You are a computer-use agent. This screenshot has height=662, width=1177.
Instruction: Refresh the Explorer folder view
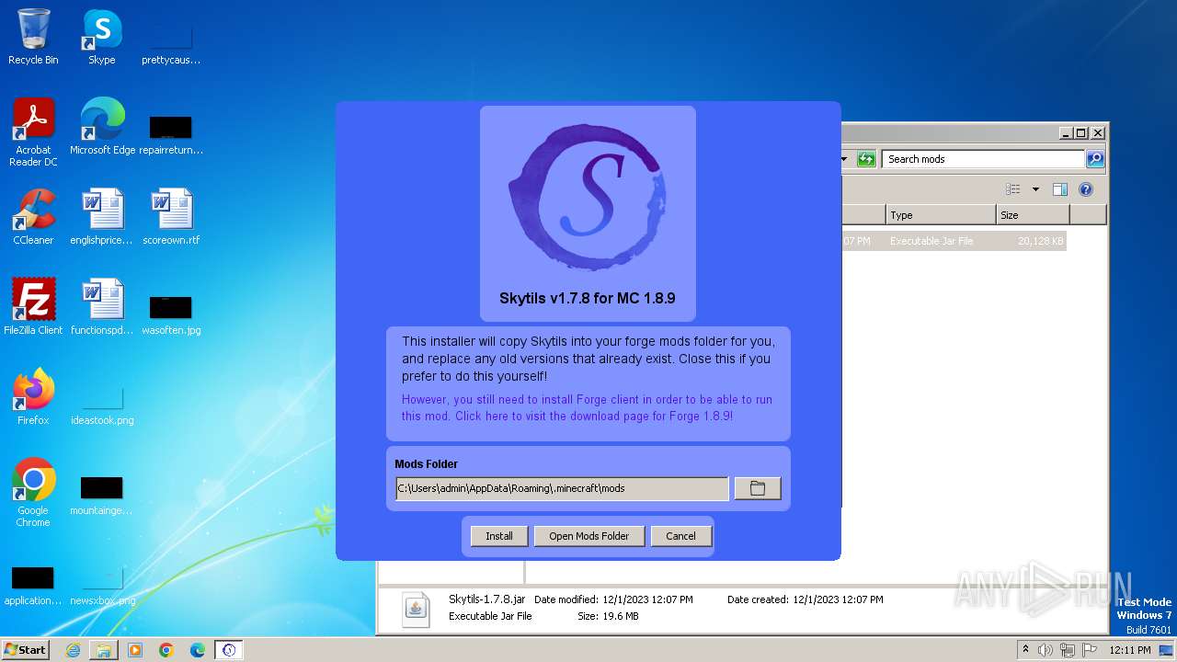866,159
